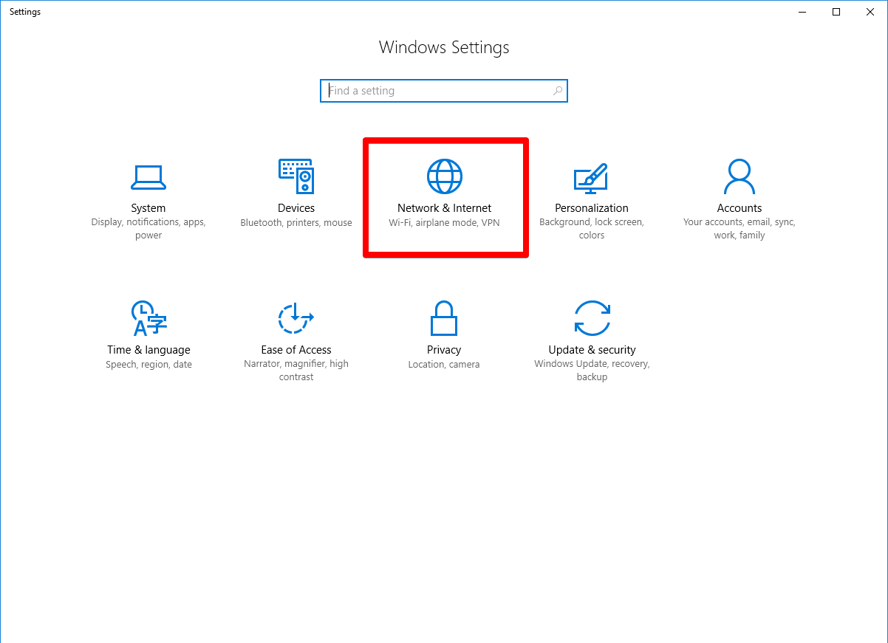Select the Devices label
Screen dimensions: 888x643
tap(296, 208)
